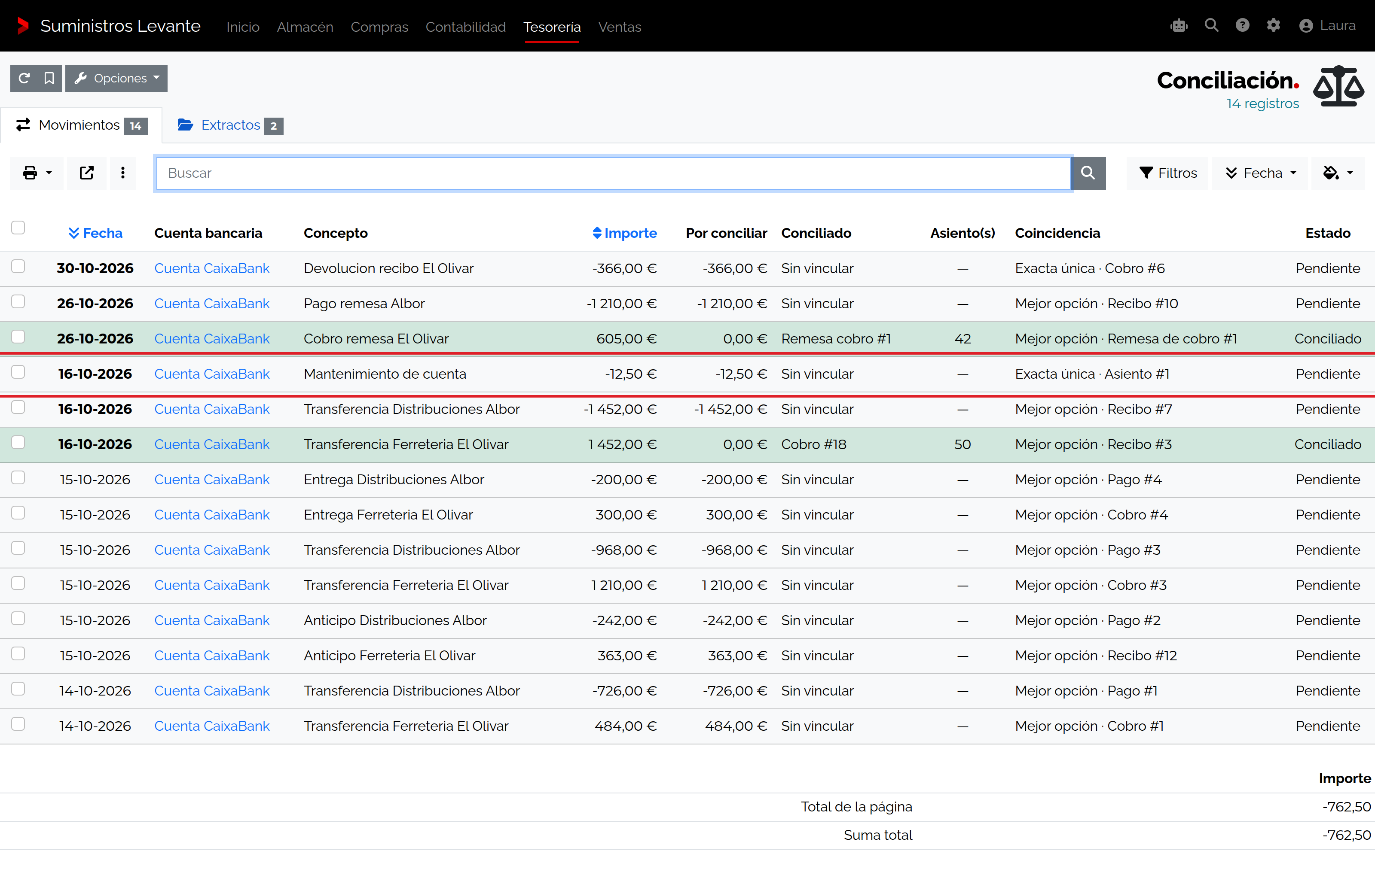Focus the Buscar search field
Image resolution: width=1375 pixels, height=881 pixels.
click(x=613, y=173)
